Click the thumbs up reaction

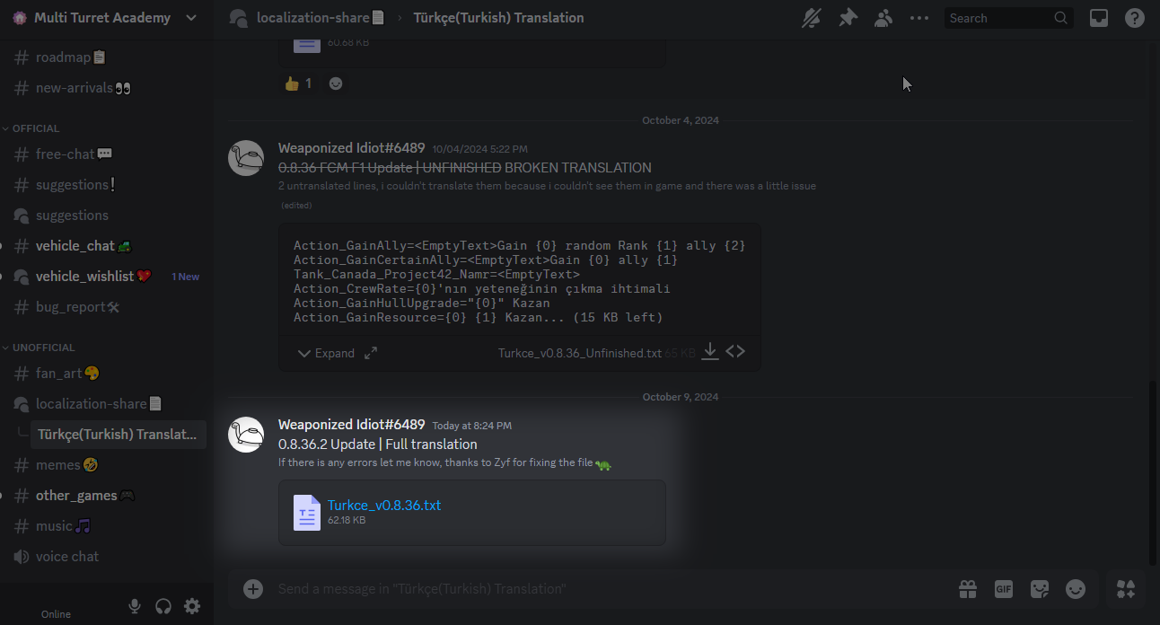pyautogui.click(x=298, y=84)
